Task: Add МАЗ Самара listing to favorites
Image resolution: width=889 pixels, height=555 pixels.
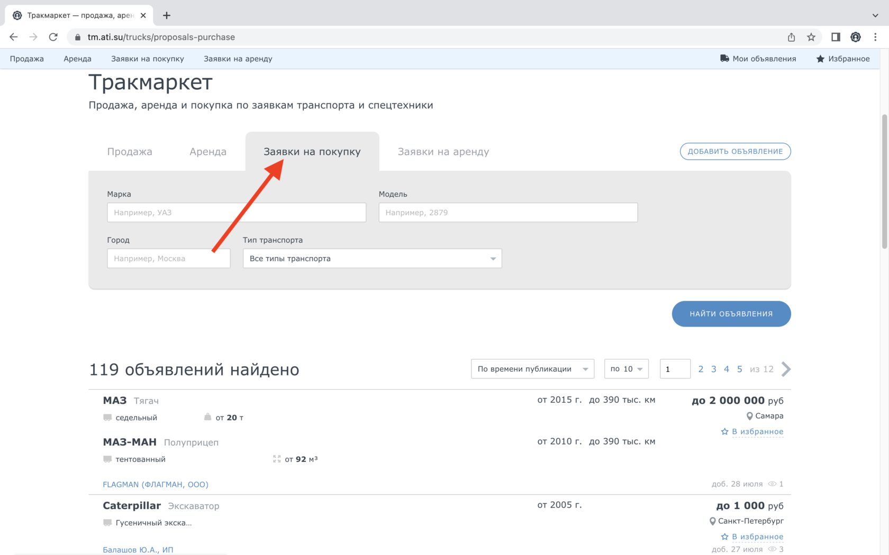Action: point(752,431)
